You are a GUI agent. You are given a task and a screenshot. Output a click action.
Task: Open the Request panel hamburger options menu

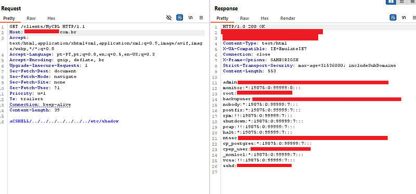pyautogui.click(x=201, y=18)
